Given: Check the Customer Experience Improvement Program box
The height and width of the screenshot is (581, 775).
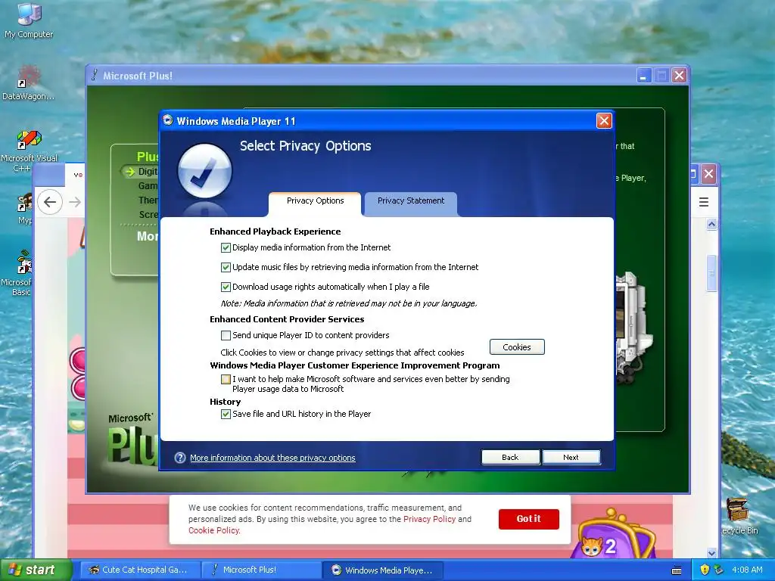Looking at the screenshot, I should tap(226, 380).
